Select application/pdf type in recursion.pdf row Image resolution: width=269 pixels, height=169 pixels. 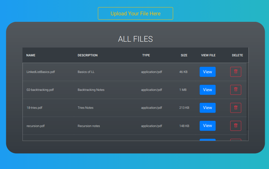pyautogui.click(x=152, y=126)
